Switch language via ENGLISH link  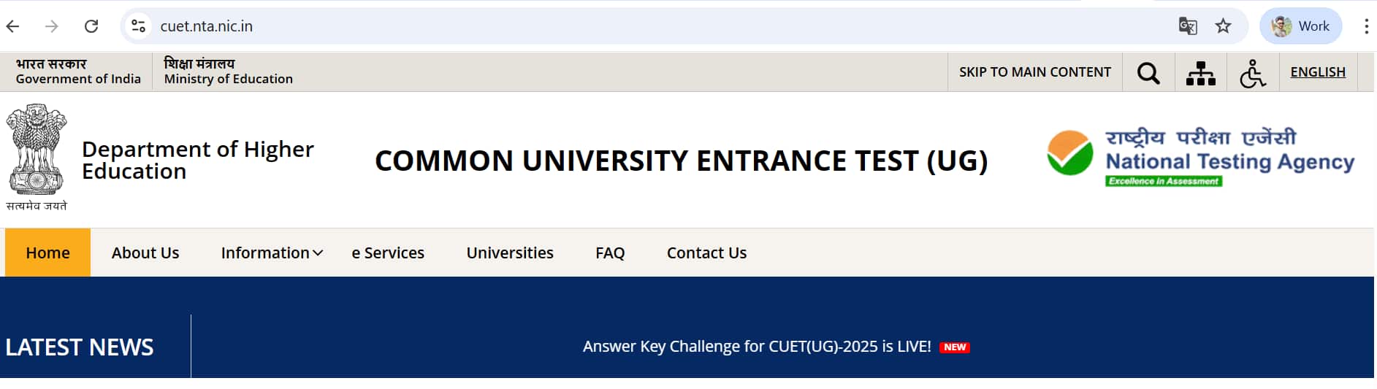pos(1318,72)
